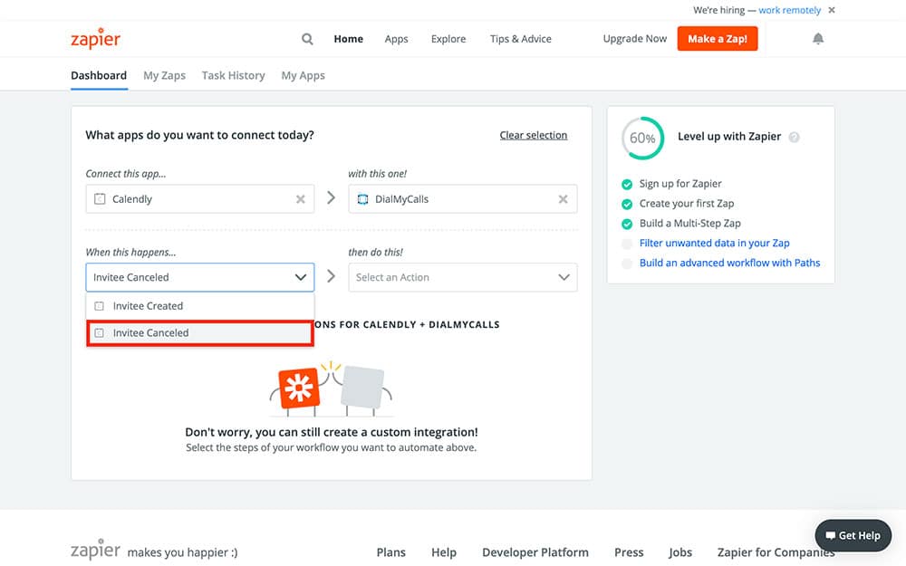The image size is (906, 566).
Task: Click the Clear selection link
Action: (533, 135)
